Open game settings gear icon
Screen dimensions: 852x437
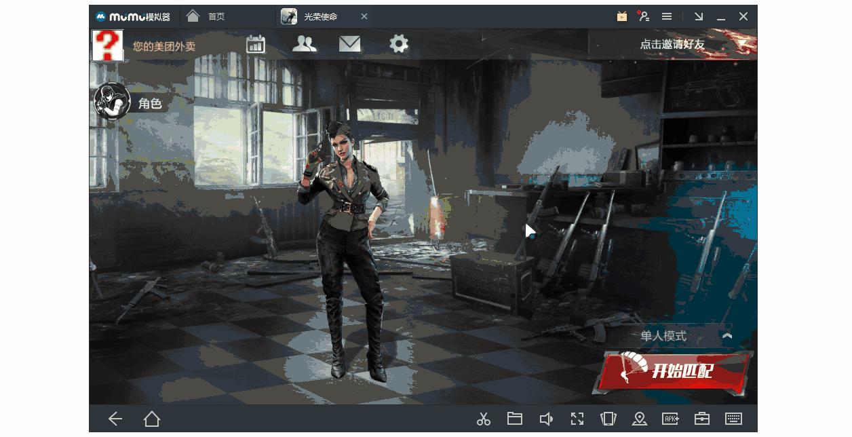(x=399, y=45)
